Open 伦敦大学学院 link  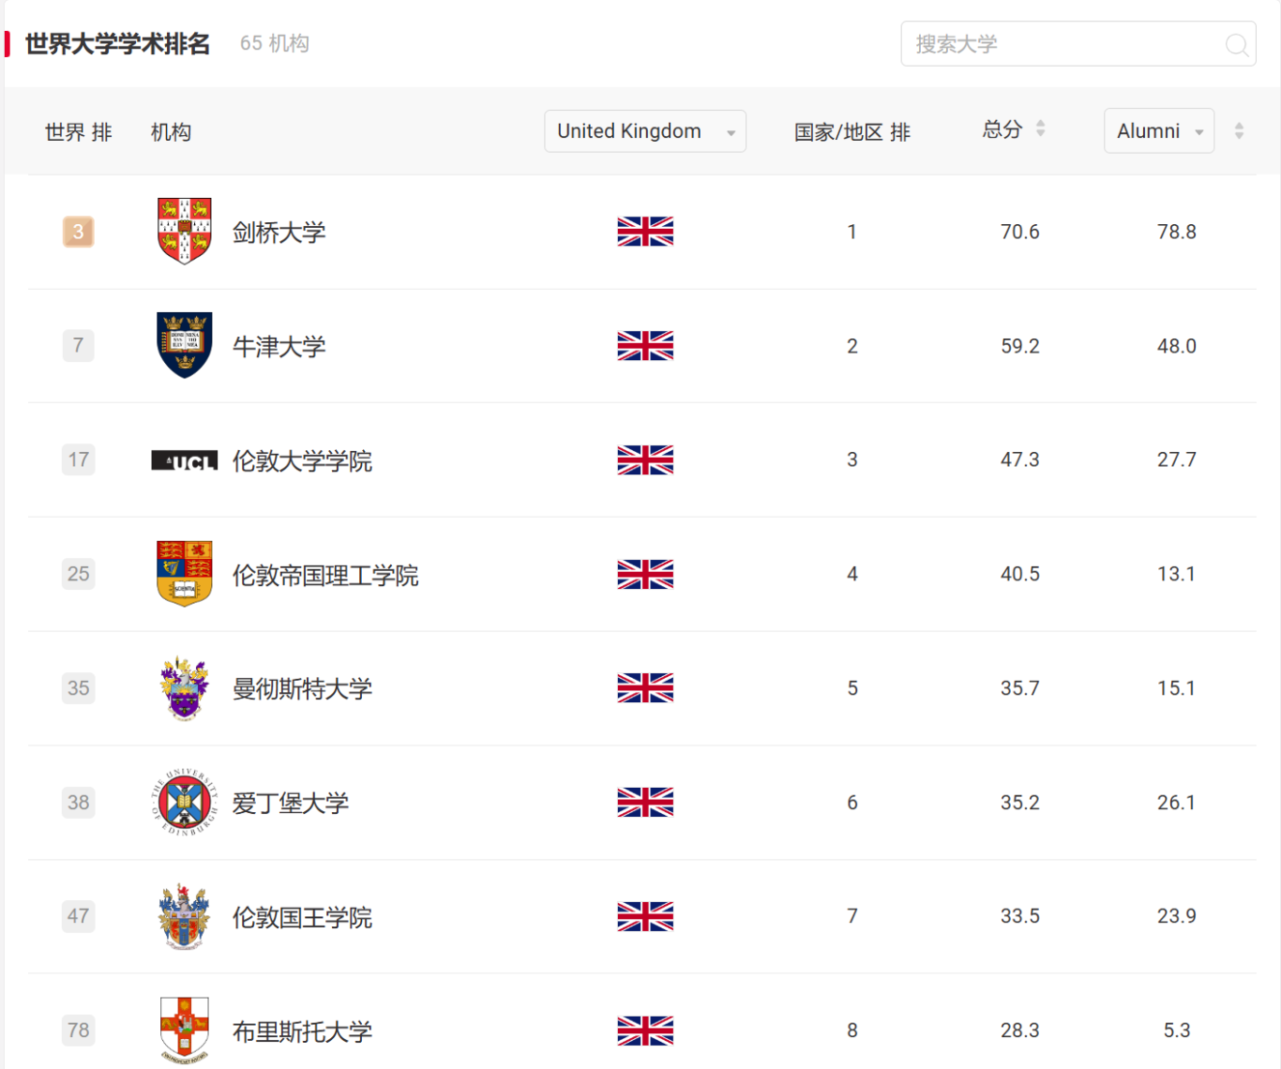pyautogui.click(x=302, y=461)
